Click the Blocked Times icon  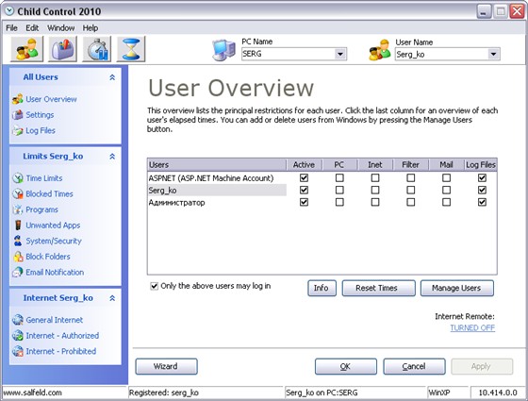coord(18,193)
